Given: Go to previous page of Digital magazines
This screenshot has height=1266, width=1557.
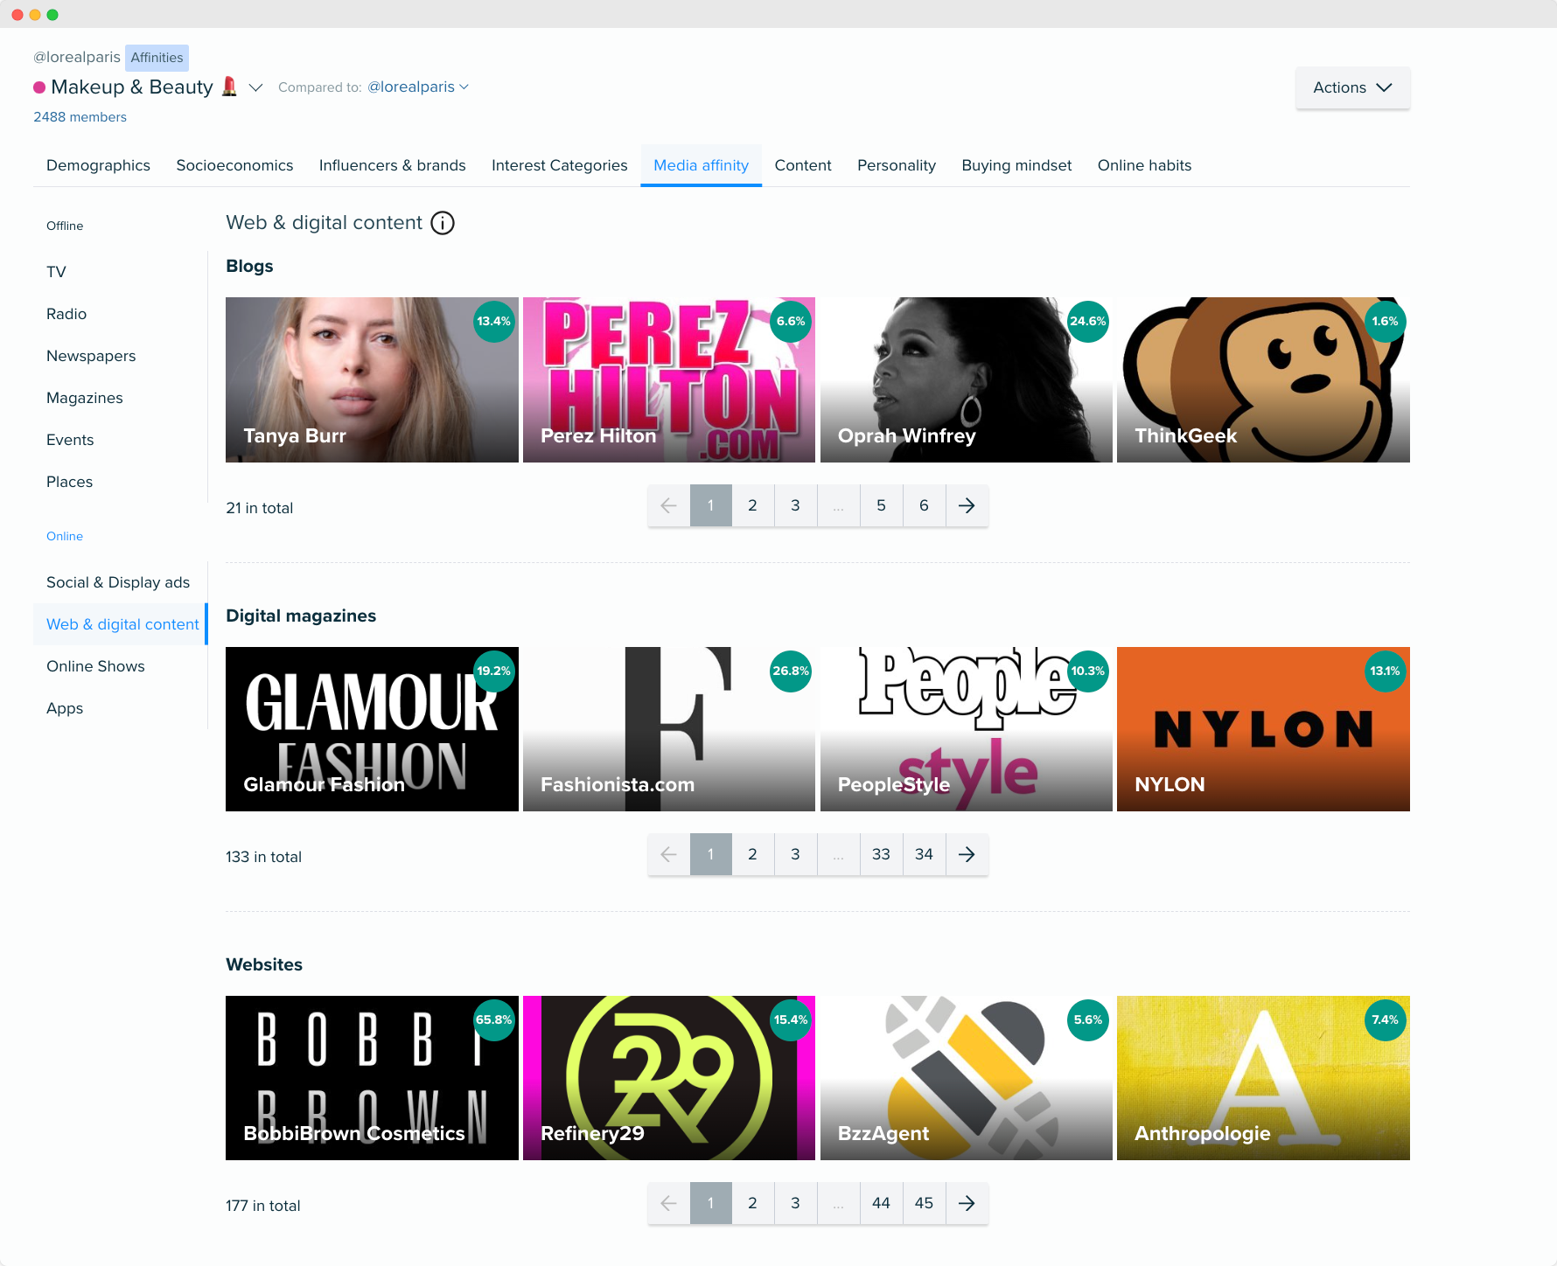Looking at the screenshot, I should (668, 854).
